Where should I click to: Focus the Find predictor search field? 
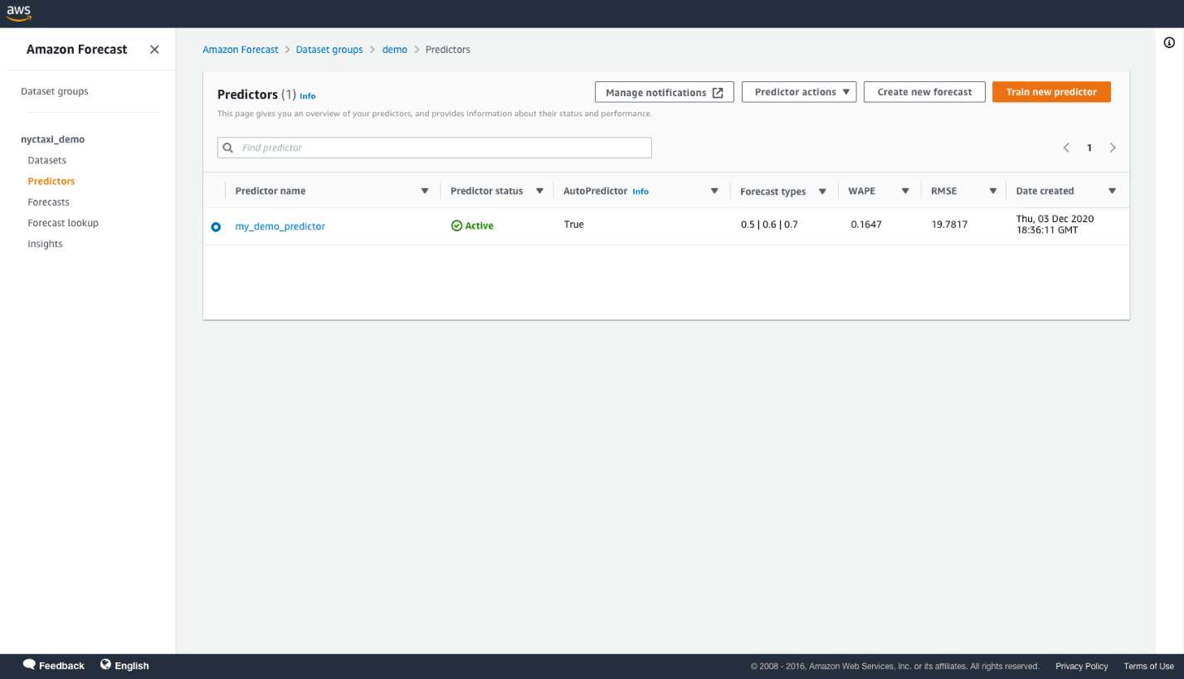click(435, 148)
